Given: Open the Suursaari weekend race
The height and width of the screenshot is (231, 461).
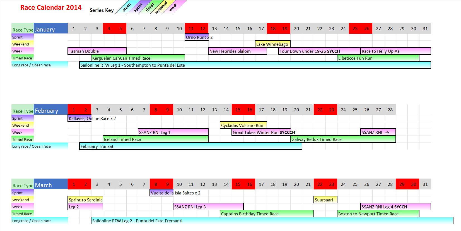Looking at the screenshot, I should tap(325, 200).
